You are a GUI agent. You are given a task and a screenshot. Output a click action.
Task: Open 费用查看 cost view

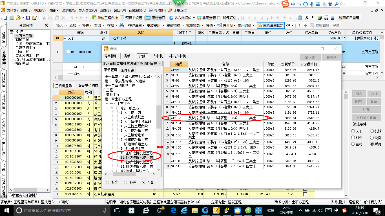[207, 18]
